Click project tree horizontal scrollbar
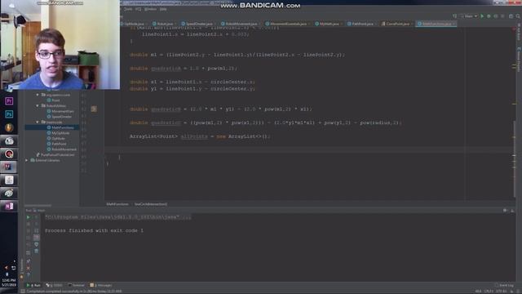522x294 pixels. click(x=38, y=205)
